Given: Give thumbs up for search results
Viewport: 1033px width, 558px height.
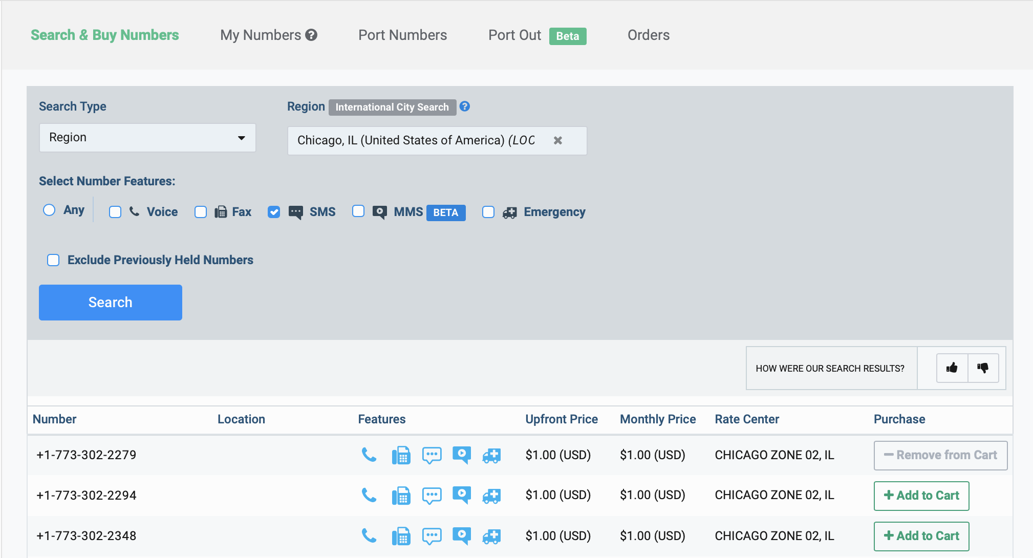Looking at the screenshot, I should (x=952, y=368).
